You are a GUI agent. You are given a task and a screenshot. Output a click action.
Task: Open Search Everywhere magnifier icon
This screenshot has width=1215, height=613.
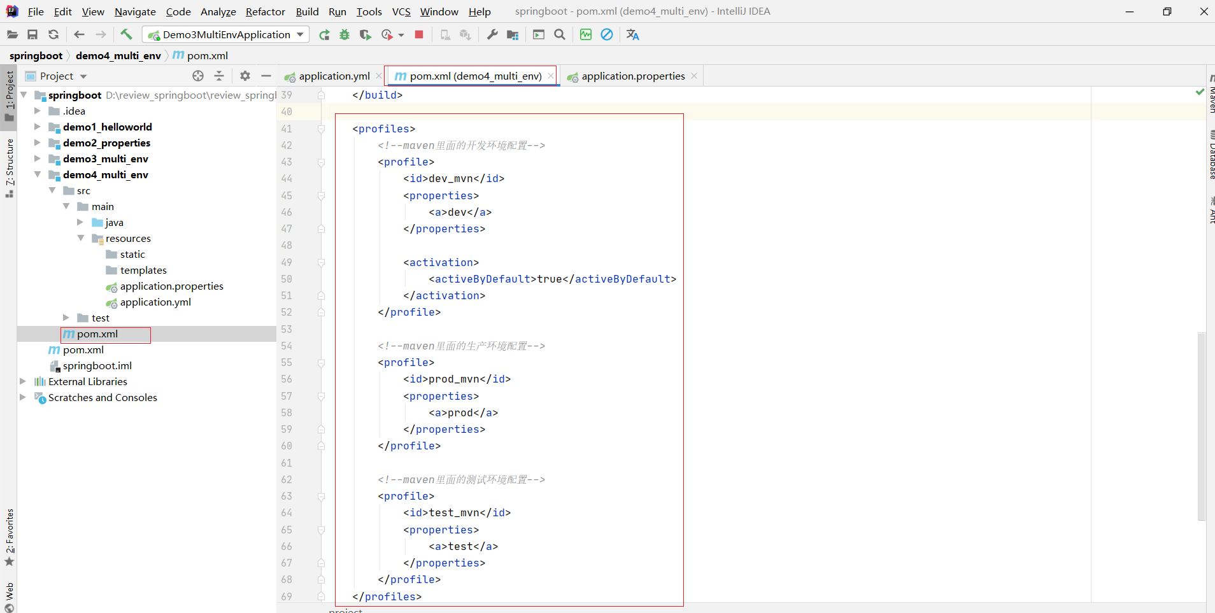click(560, 34)
